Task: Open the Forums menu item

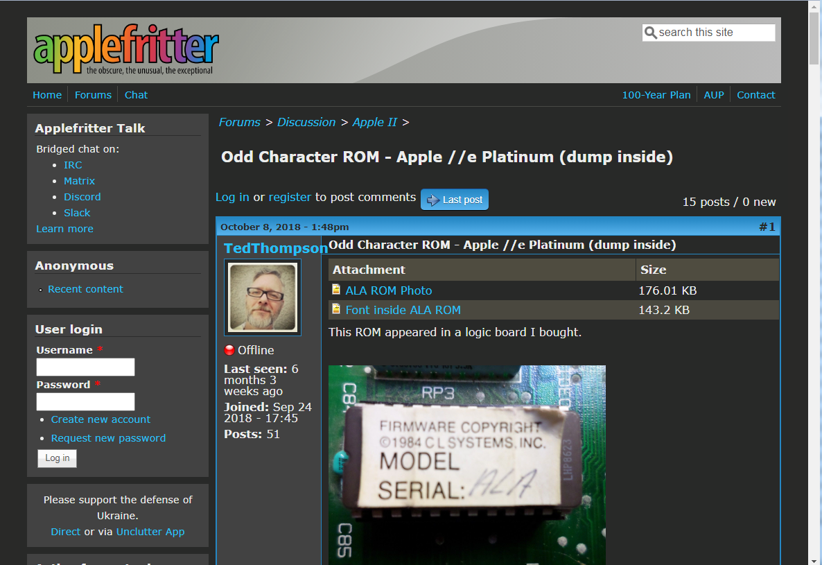Action: (x=93, y=95)
